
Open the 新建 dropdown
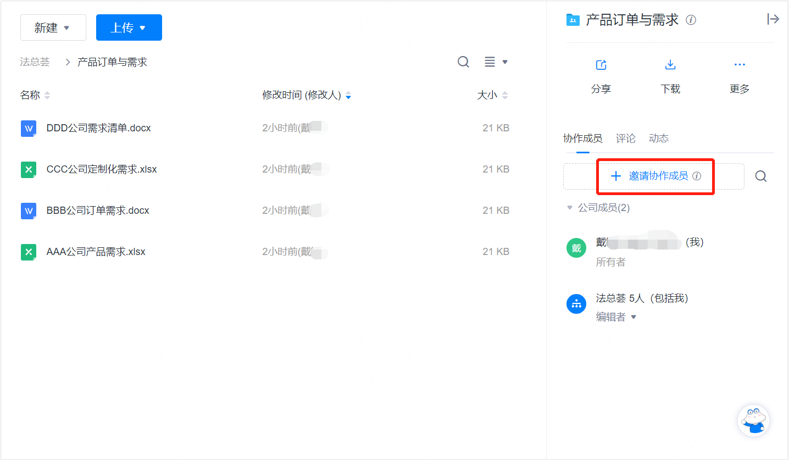[53, 27]
